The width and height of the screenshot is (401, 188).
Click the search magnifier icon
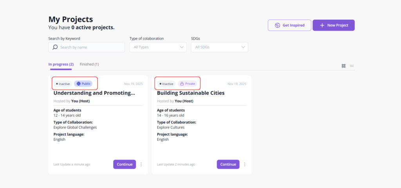point(55,47)
